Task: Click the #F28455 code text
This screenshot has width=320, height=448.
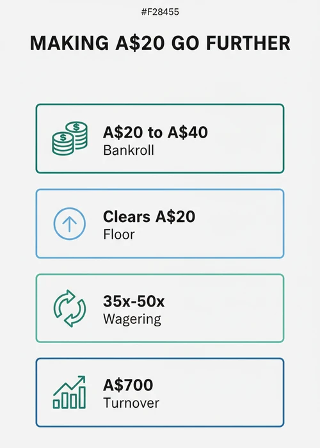Action: pos(160,12)
